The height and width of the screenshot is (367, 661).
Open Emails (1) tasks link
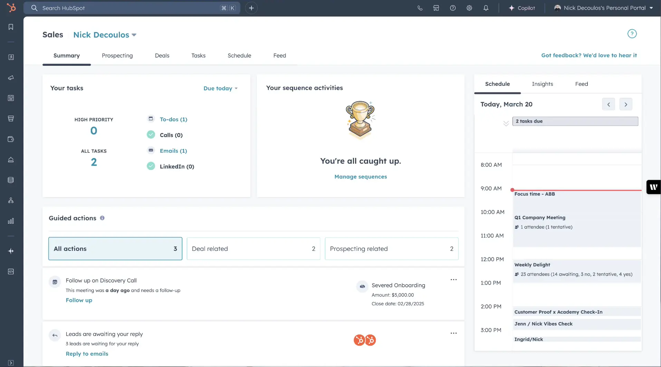(x=173, y=151)
